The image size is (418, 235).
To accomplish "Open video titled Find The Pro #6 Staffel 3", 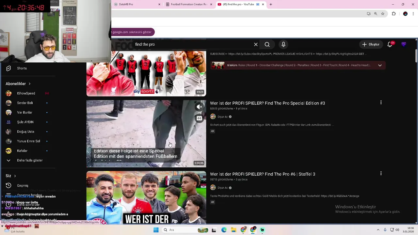I will tap(263, 174).
